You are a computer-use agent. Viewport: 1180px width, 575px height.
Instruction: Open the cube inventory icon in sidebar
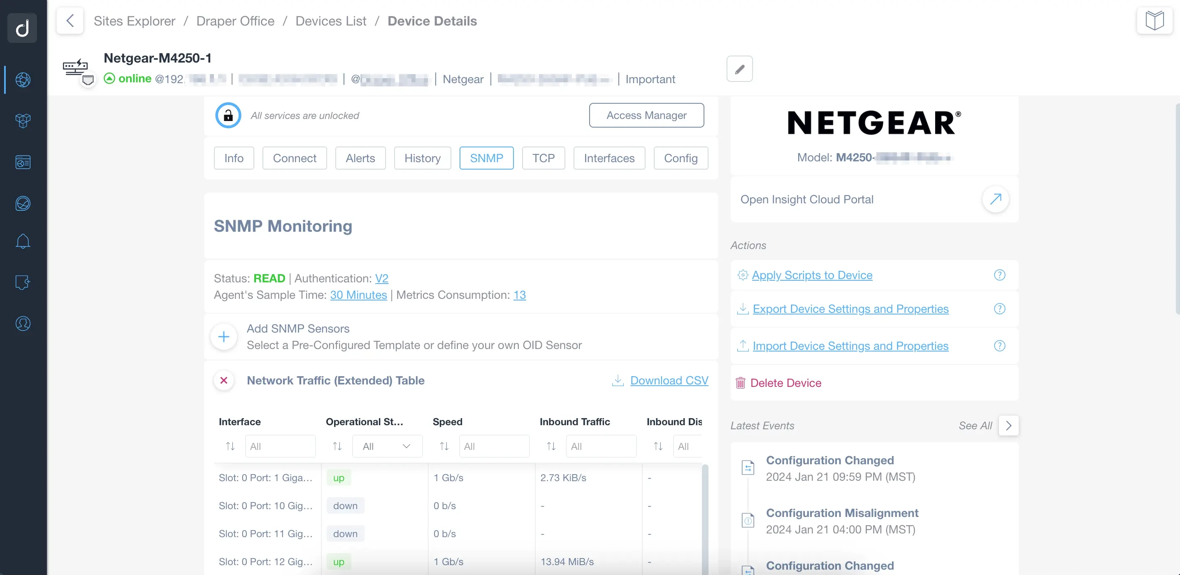23,121
